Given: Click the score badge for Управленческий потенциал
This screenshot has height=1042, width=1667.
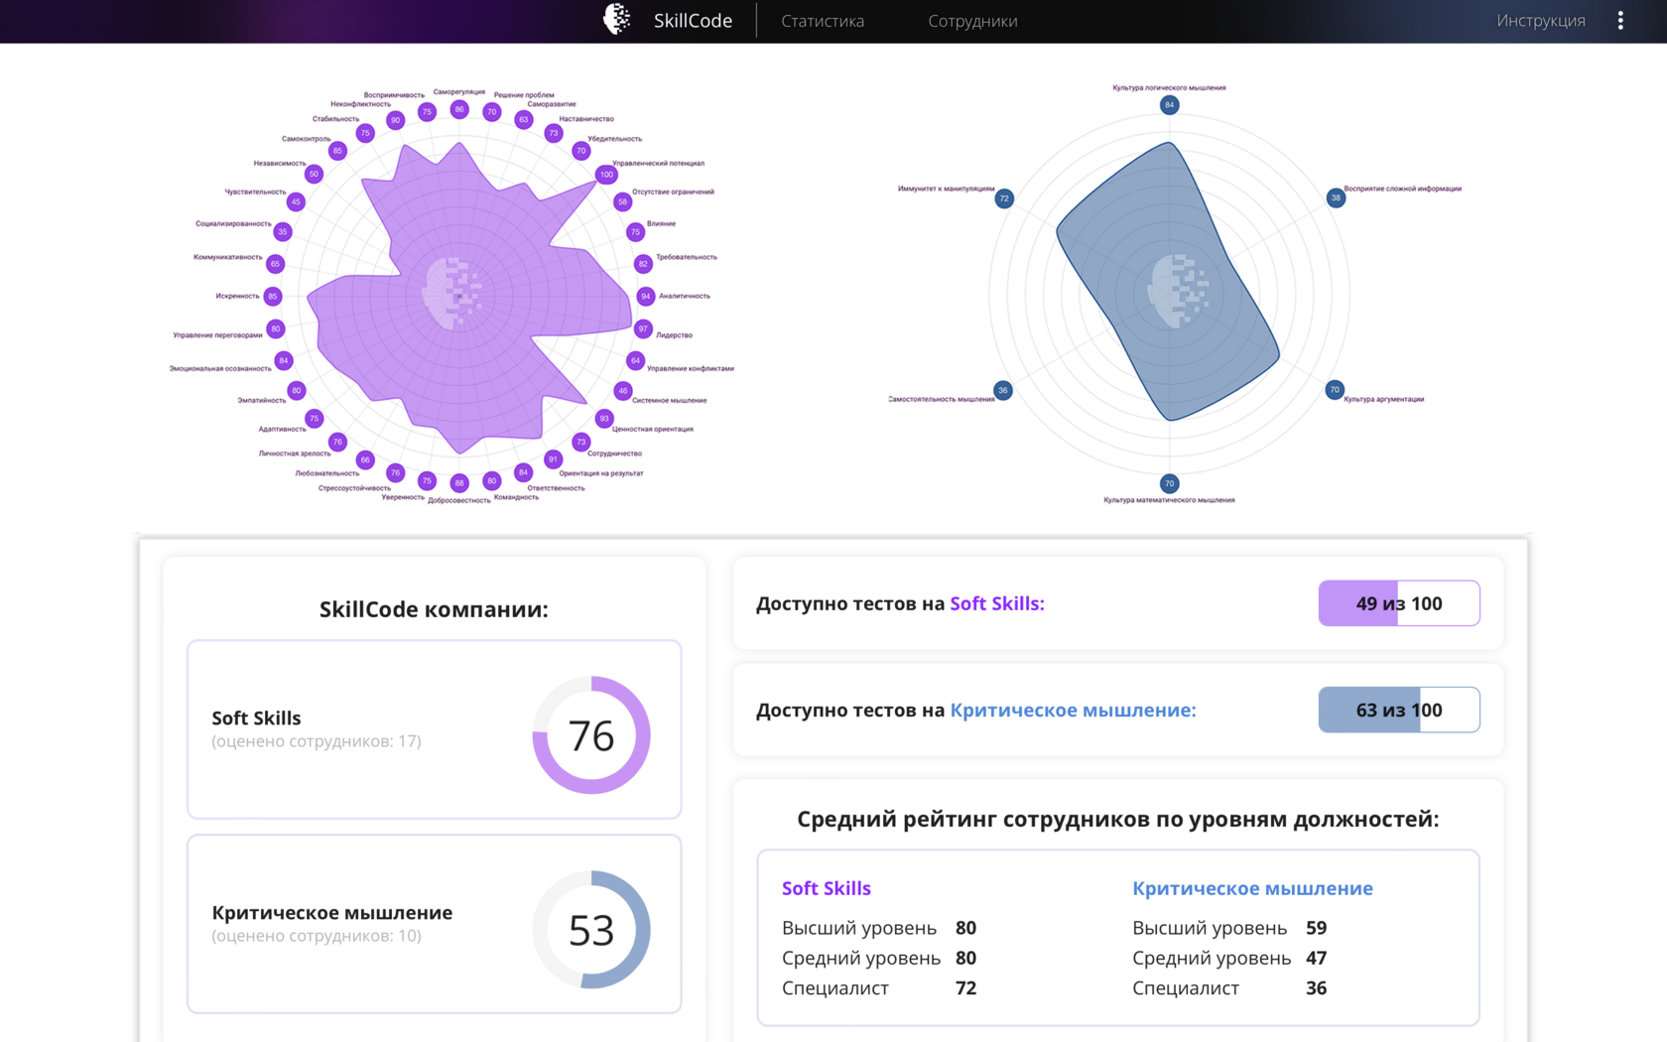Looking at the screenshot, I should [x=606, y=175].
